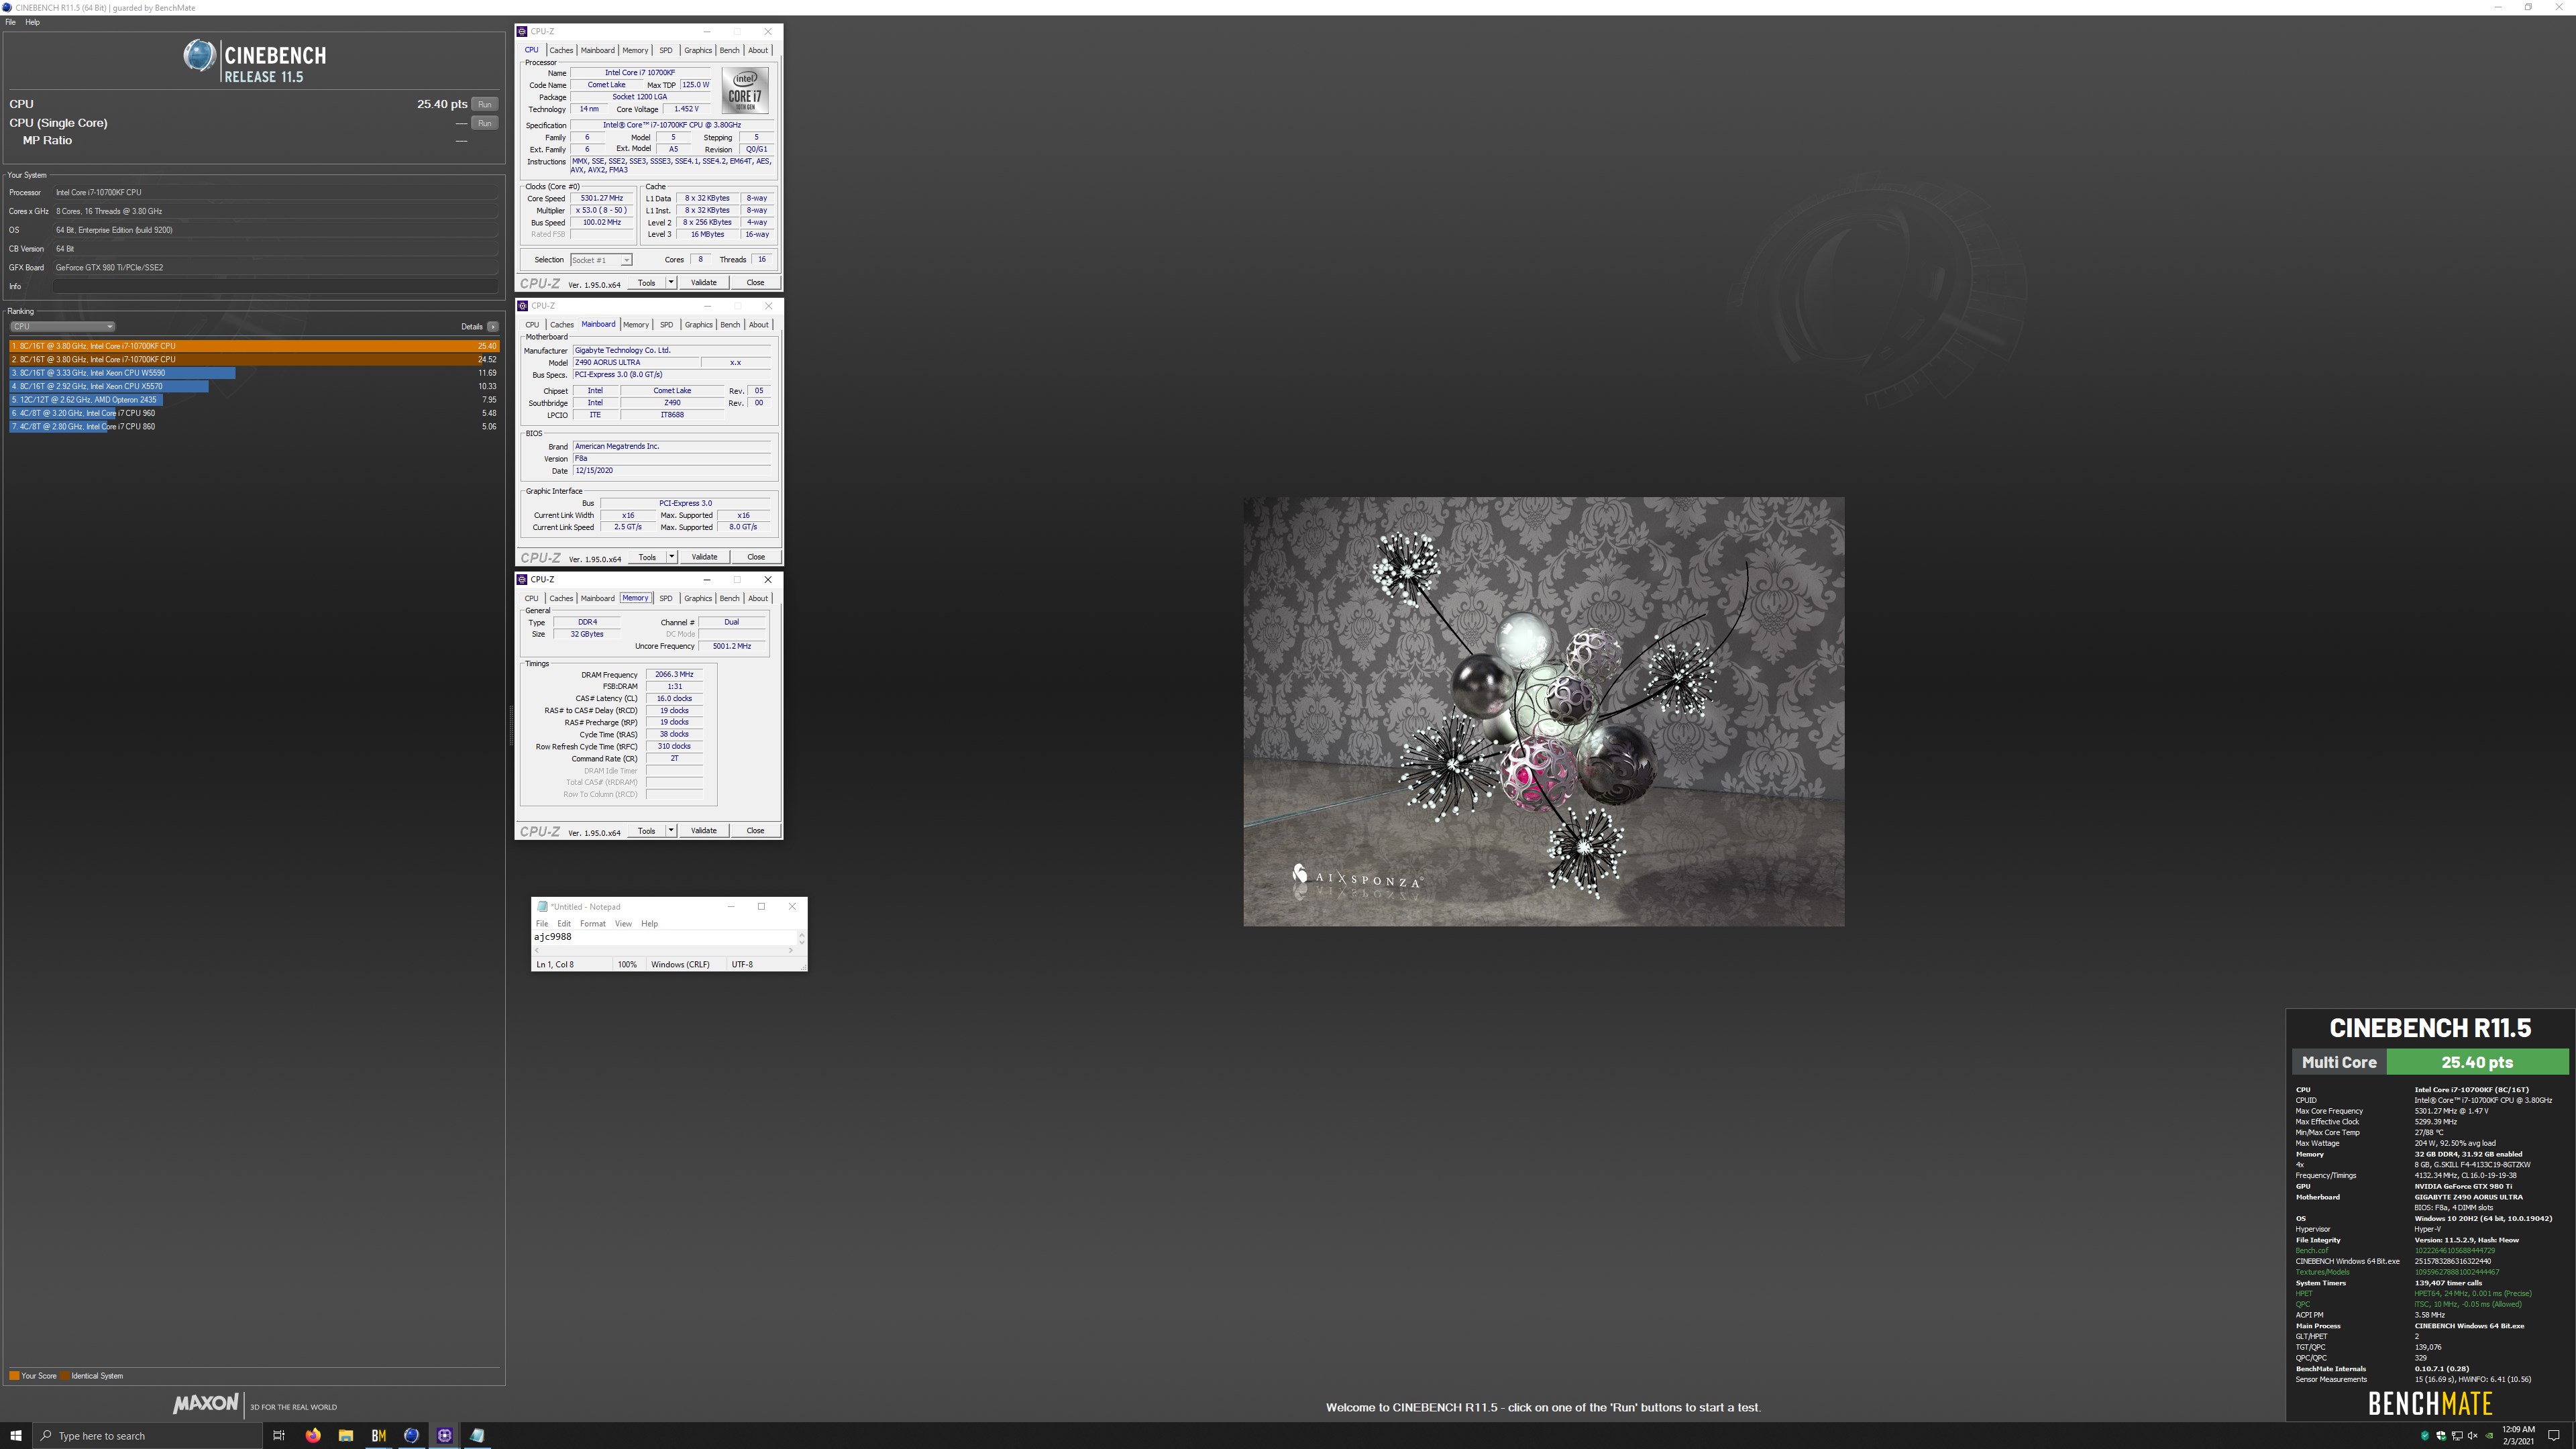
Task: Click the Info text field in Your System
Action: (x=275, y=286)
